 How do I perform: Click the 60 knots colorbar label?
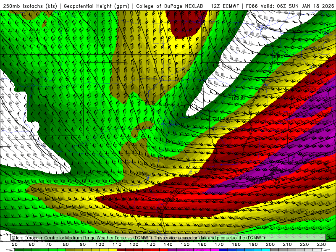click(32, 244)
